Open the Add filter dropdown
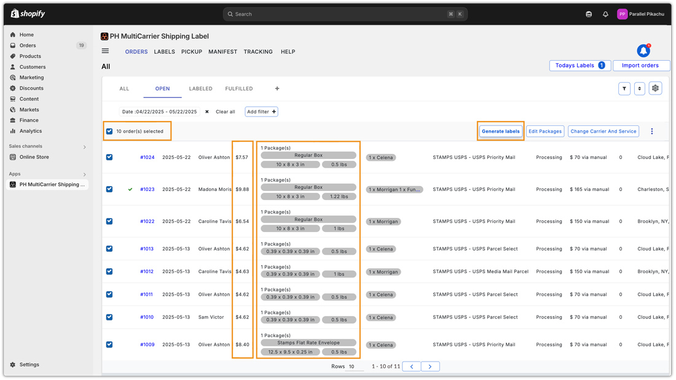Viewport: 676px width, 380px height. [x=261, y=112]
